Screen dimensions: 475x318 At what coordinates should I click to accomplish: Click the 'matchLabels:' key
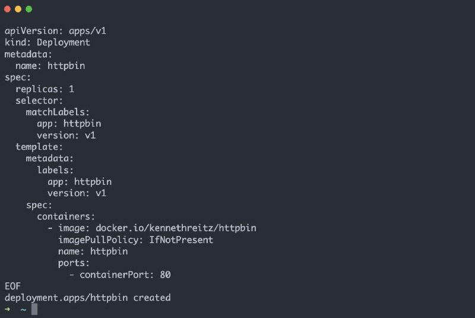click(58, 112)
